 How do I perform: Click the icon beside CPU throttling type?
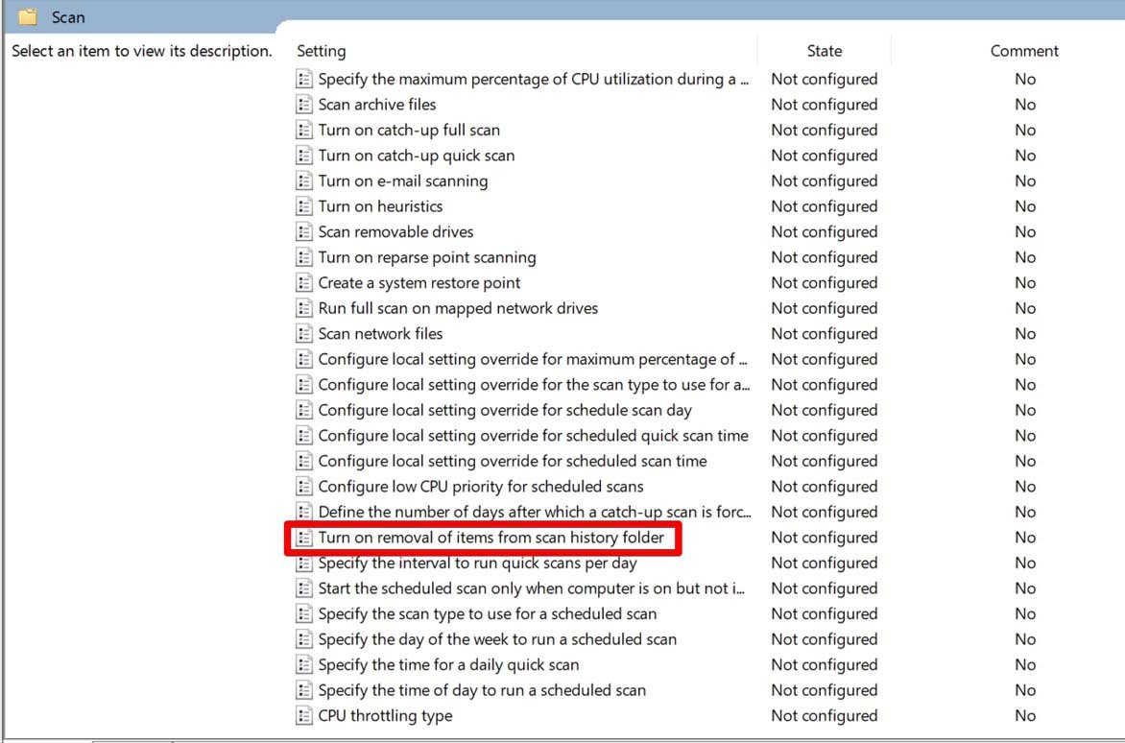304,716
